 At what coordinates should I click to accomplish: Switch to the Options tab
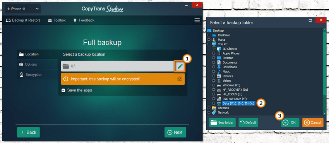pos(38,64)
